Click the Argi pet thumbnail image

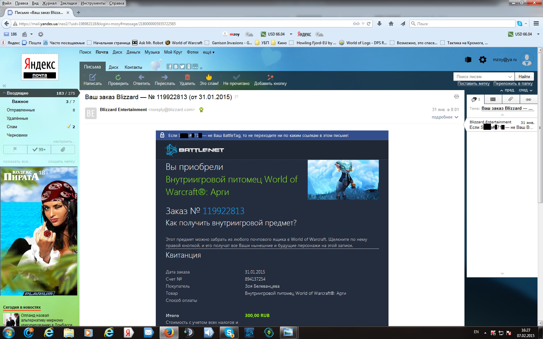coord(343,180)
